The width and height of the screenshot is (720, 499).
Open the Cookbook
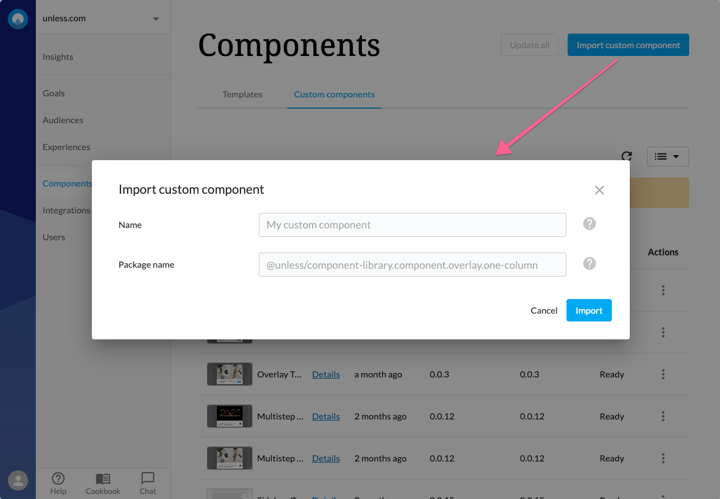[x=103, y=483]
